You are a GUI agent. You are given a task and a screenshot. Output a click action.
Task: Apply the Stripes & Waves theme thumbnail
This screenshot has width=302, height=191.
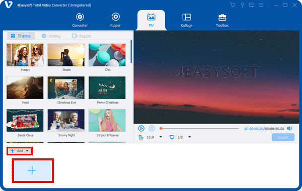tap(107, 121)
